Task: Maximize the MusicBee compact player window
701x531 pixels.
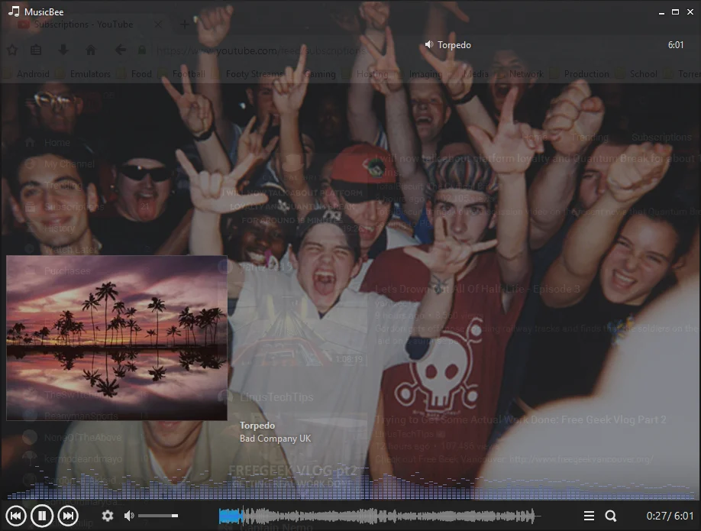Action: (x=676, y=12)
